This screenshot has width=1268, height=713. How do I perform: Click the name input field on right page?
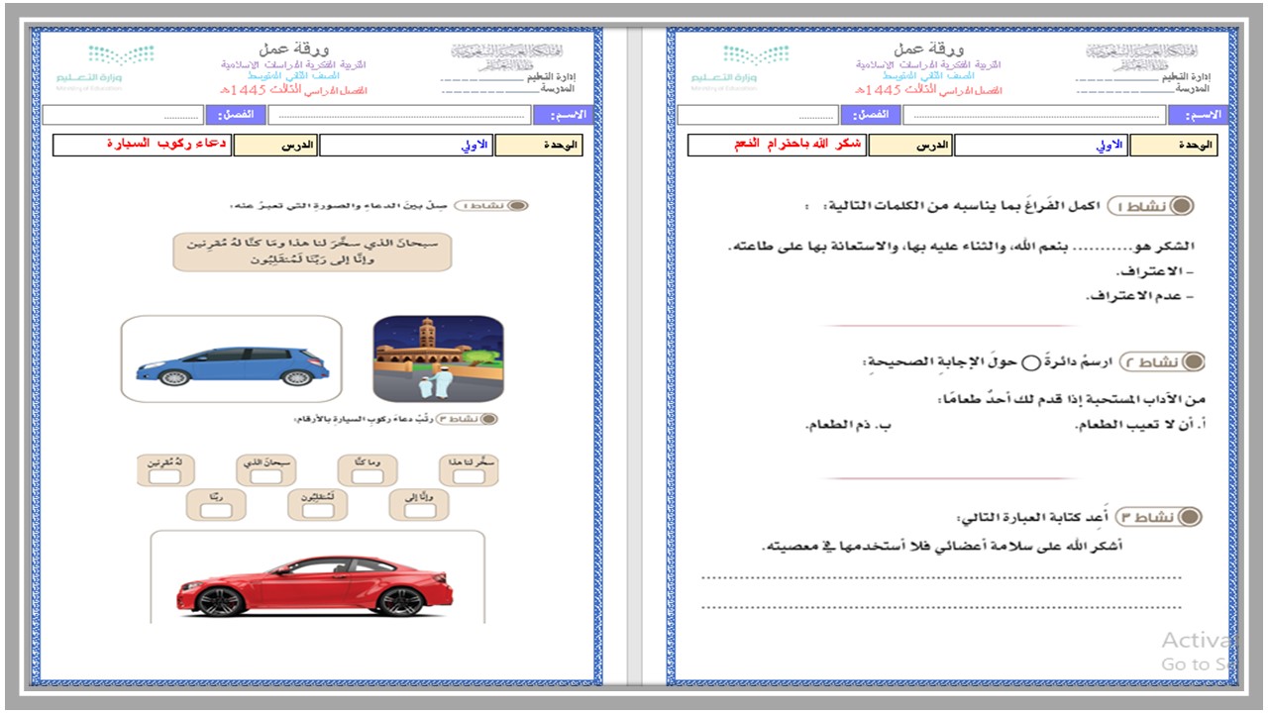click(1033, 115)
